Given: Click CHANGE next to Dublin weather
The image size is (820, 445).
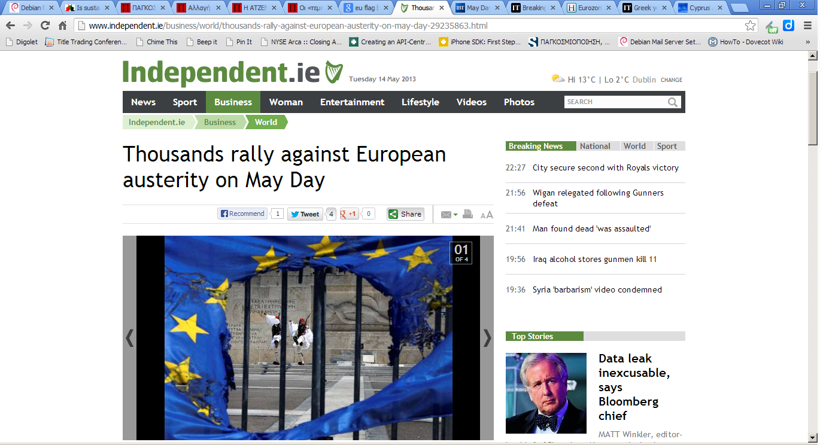Looking at the screenshot, I should point(672,80).
